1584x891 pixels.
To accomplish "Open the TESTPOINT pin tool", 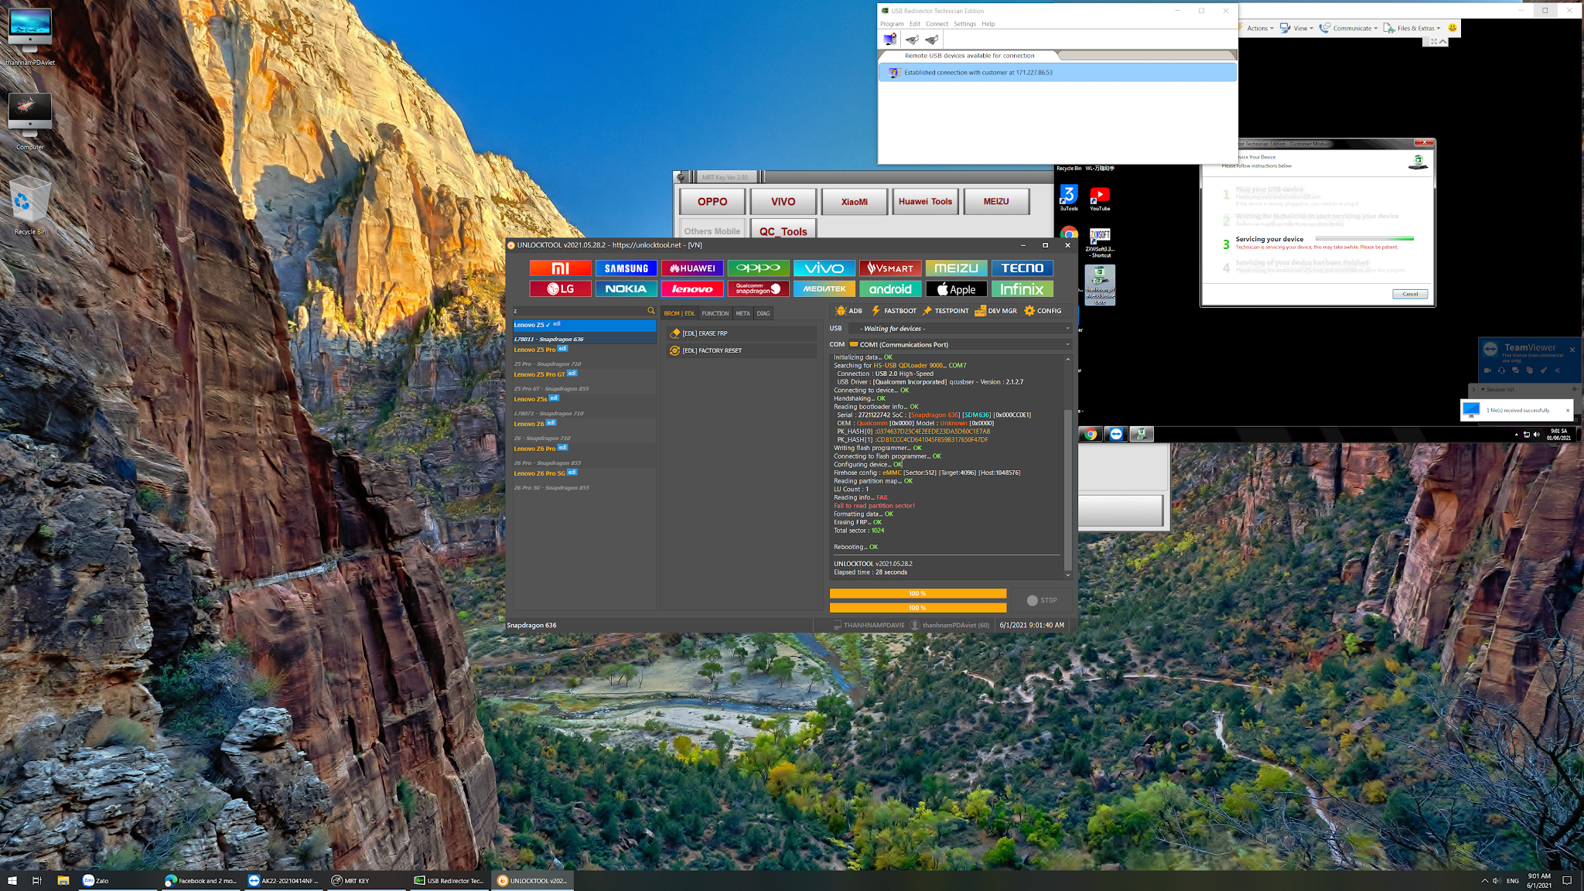I will (945, 311).
